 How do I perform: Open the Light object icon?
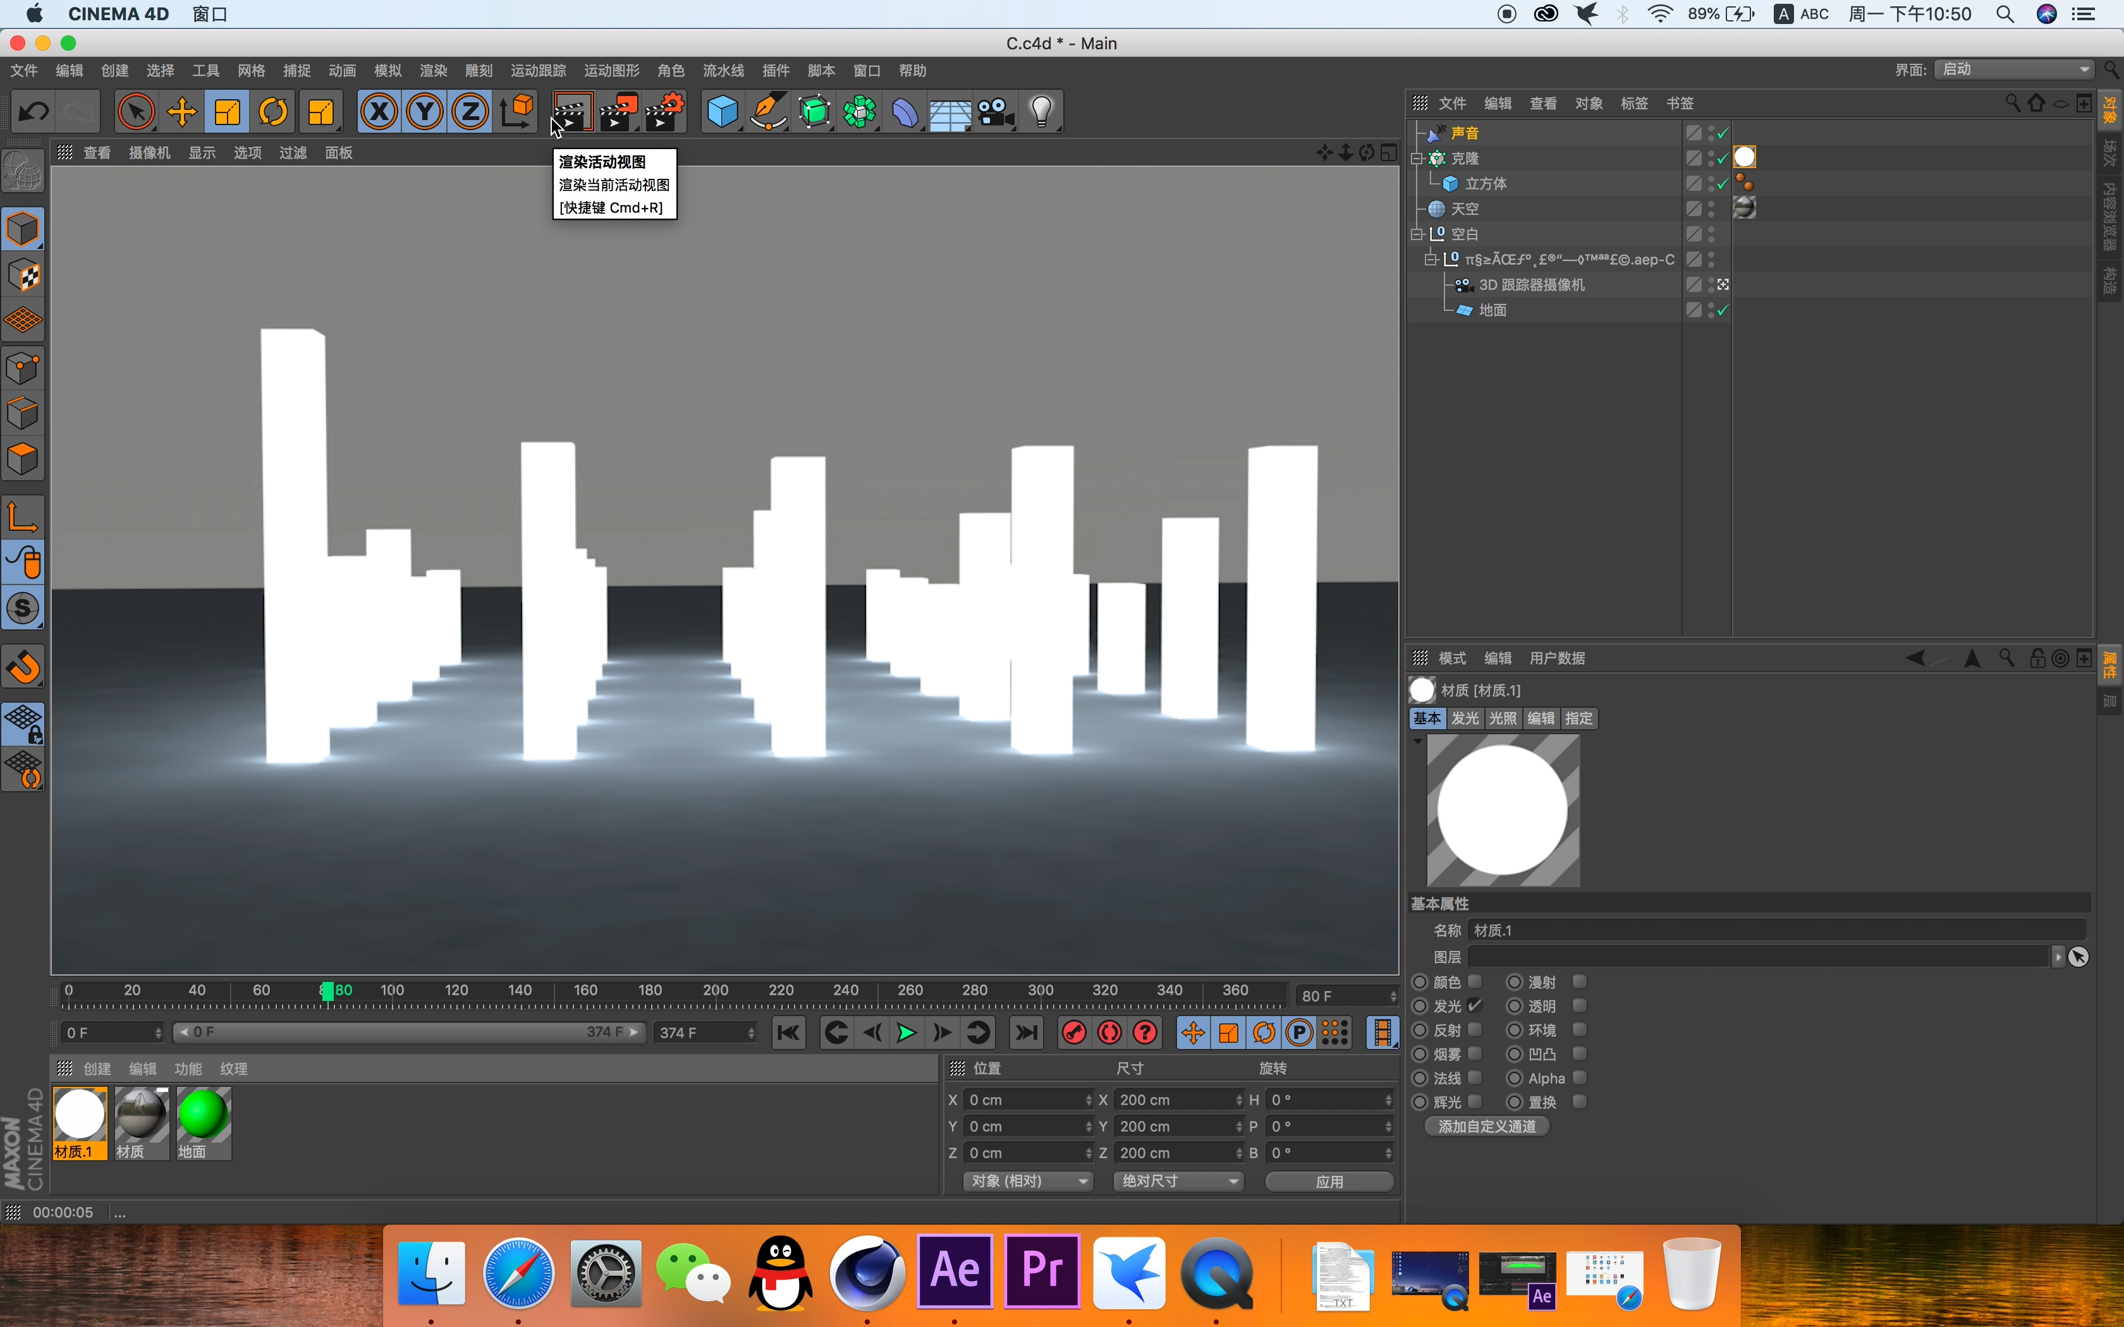pos(1041,111)
